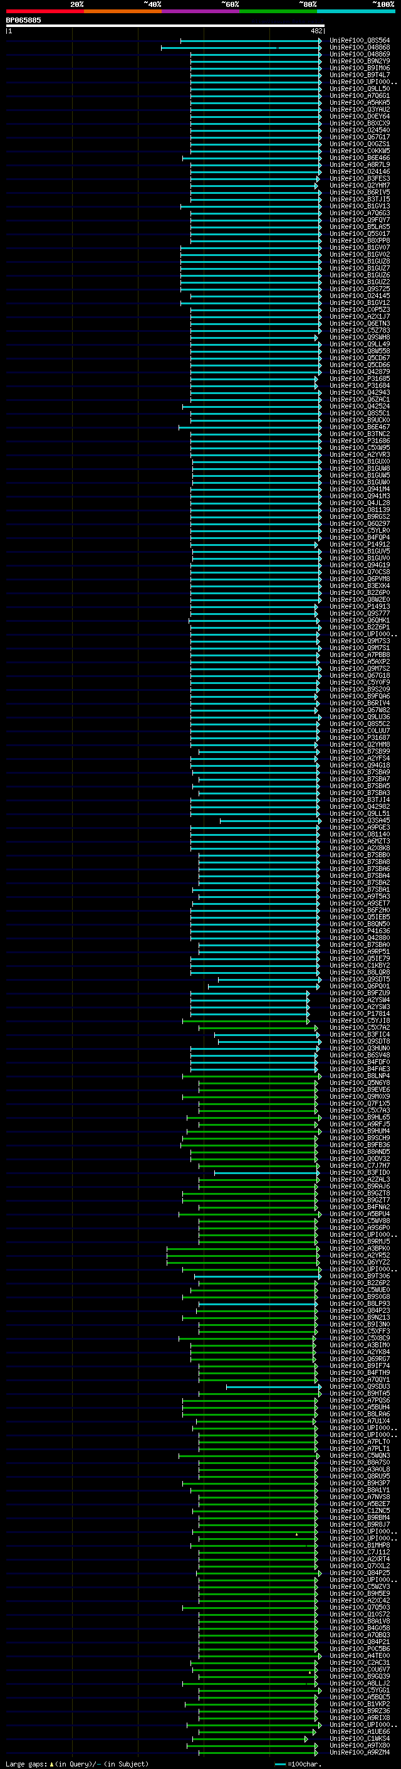Select the UniRef100_A8R7L9 label
This screenshot has width=401, height=1769.
tap(359, 165)
